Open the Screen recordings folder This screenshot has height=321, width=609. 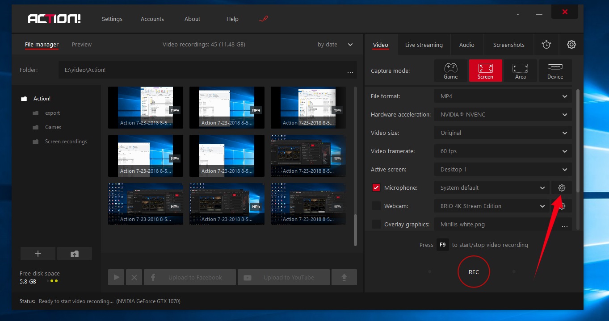[x=60, y=142]
